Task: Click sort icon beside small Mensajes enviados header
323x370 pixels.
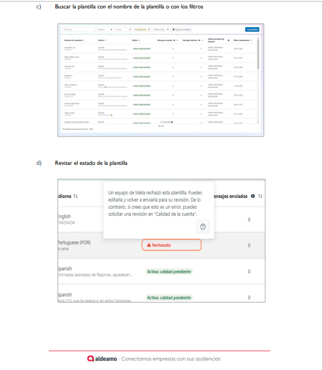Action: click(x=177, y=40)
